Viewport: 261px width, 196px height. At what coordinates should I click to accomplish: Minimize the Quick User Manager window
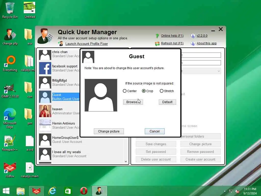[213, 31]
